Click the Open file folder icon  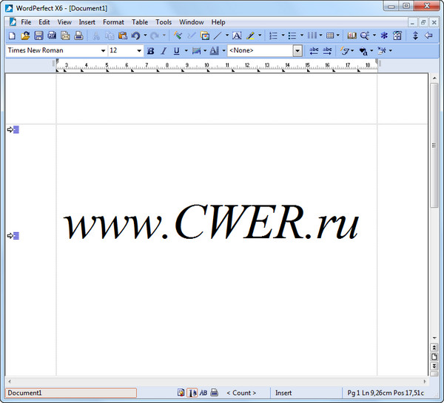click(x=25, y=35)
